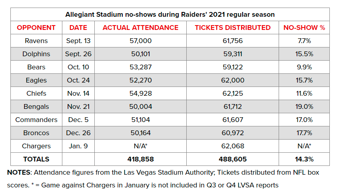Image resolution: width=341 pixels, height=195 pixels.
Task: Click Eagles tickets distributed 62,000
Action: click(x=233, y=80)
